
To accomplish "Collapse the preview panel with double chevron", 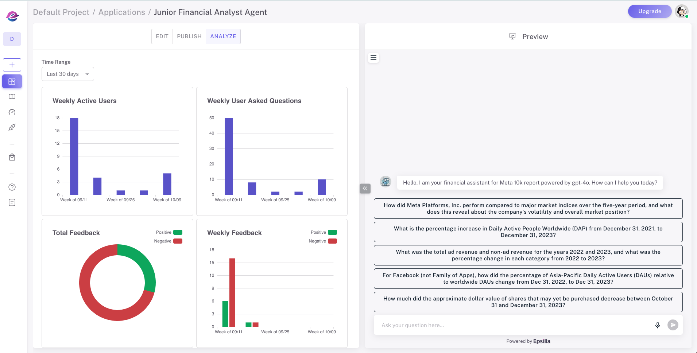I will 365,189.
